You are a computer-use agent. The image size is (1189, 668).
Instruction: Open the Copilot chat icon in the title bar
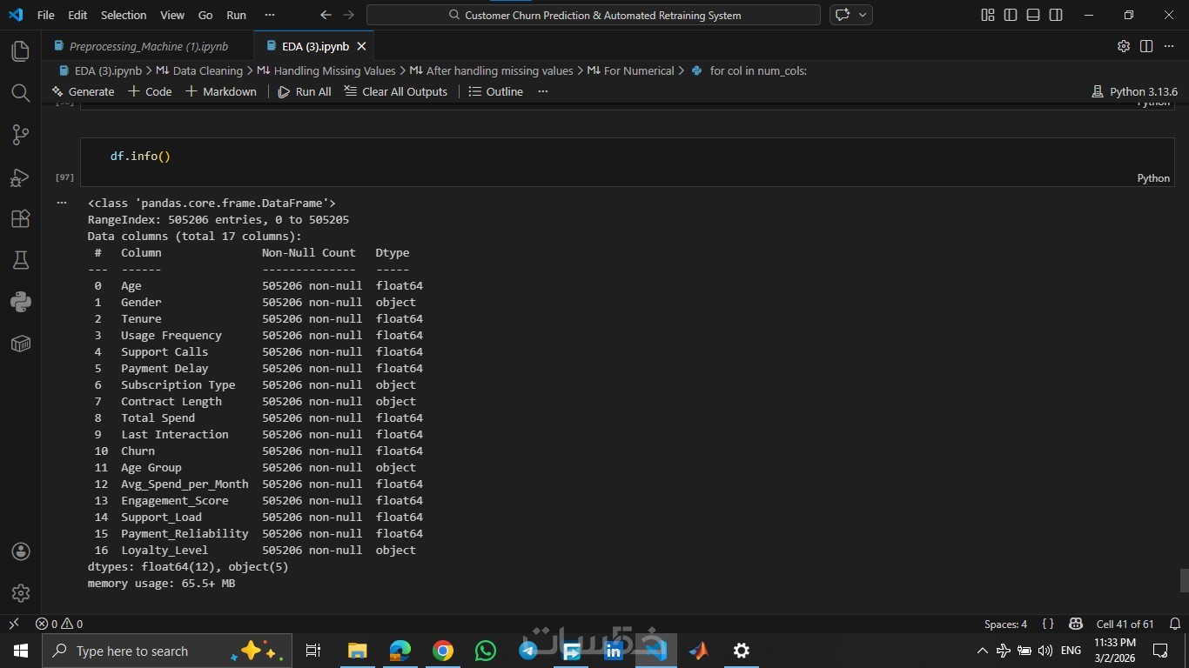click(842, 15)
